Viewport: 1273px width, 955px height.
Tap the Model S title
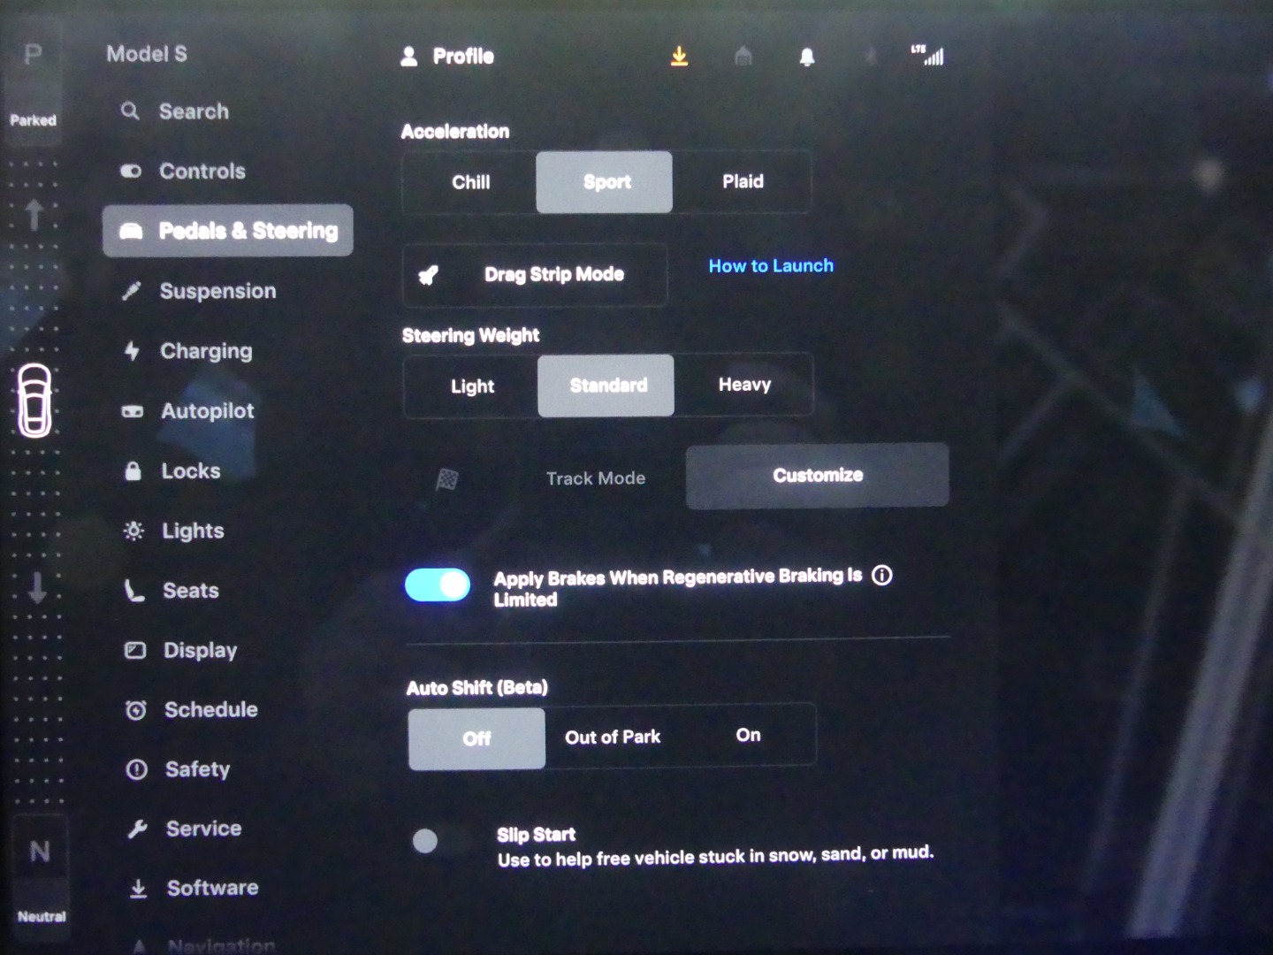147,54
